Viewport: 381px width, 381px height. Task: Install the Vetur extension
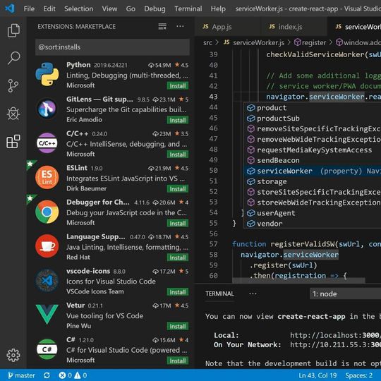[178, 326]
